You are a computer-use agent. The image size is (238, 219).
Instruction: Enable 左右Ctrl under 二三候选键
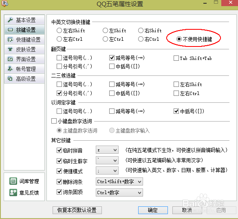pos(176,93)
